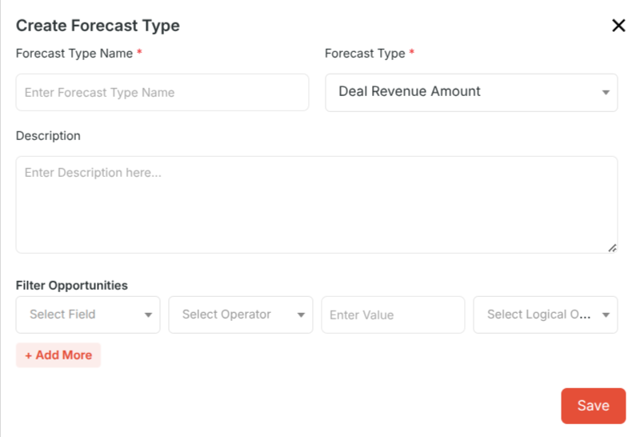Image resolution: width=640 pixels, height=437 pixels.
Task: Click the Enter Value input field
Action: [393, 315]
